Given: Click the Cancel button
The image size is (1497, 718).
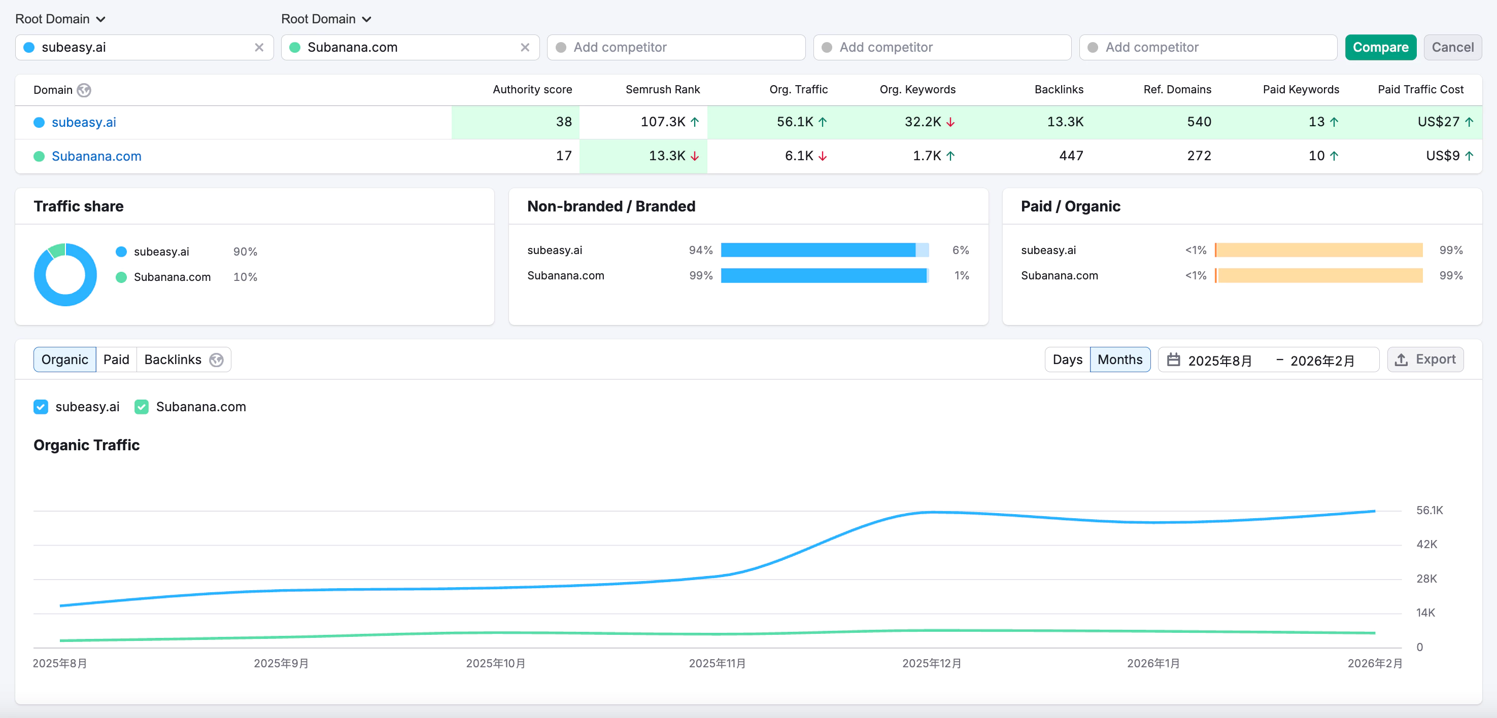Looking at the screenshot, I should (1452, 47).
